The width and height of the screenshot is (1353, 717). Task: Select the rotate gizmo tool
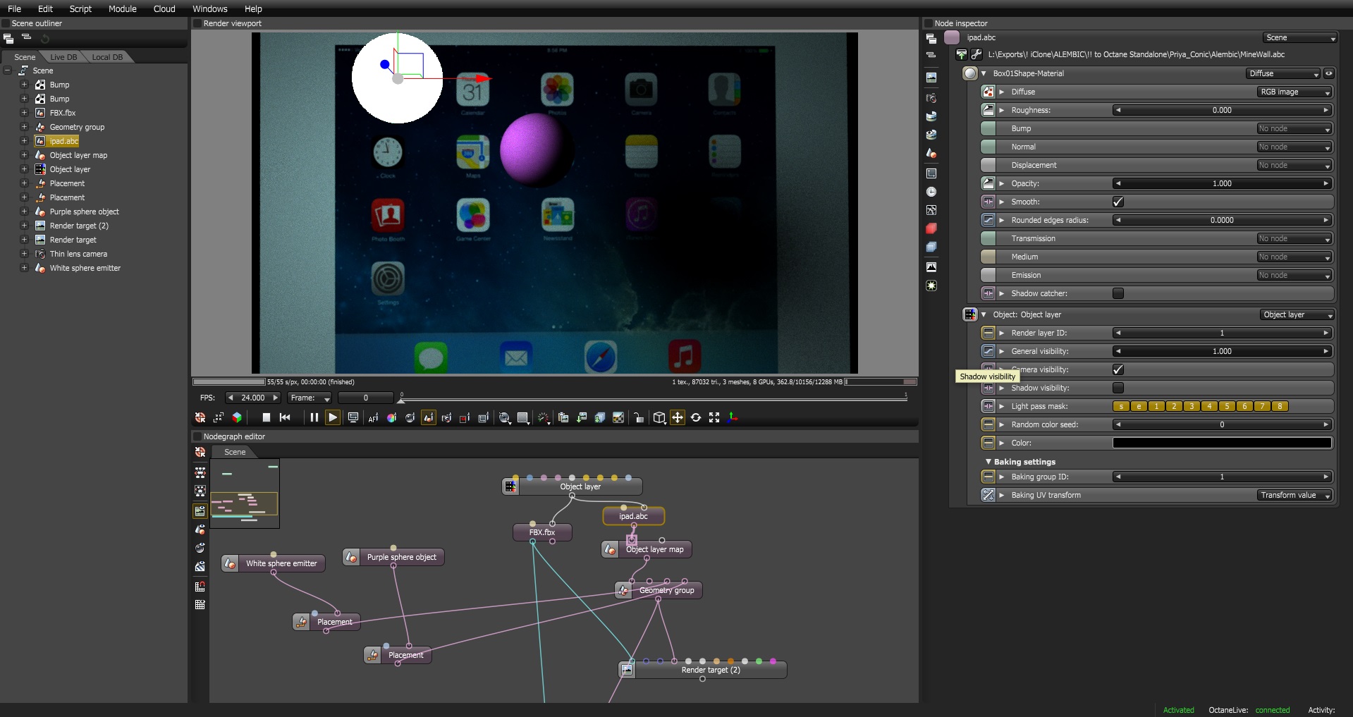click(696, 417)
